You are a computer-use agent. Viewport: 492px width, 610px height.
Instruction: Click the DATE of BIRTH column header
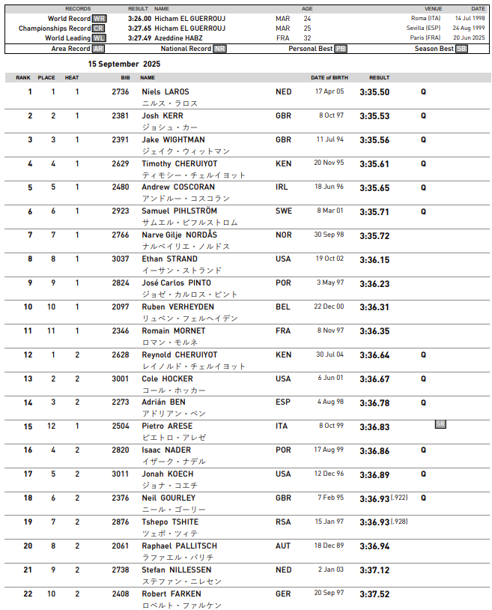327,77
